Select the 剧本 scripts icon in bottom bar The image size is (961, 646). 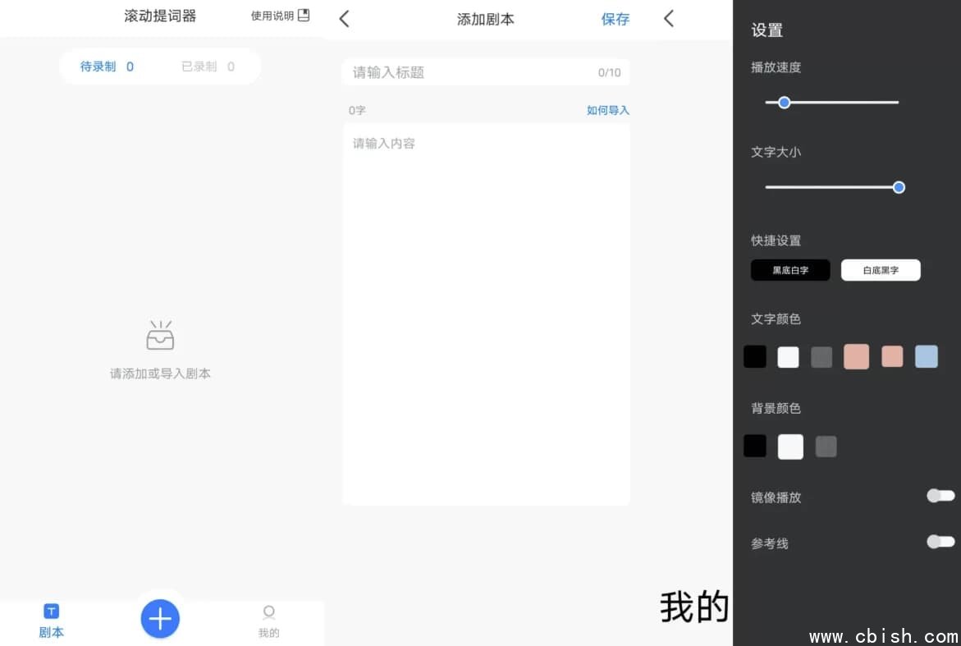coord(51,618)
